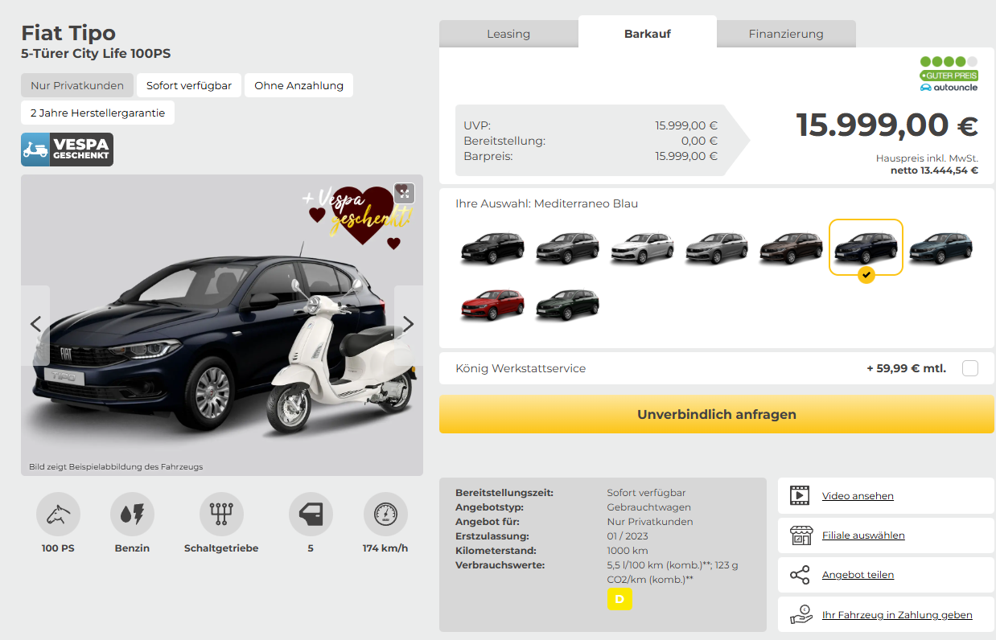Click the store icon for Filiale auswählen

pos(800,535)
